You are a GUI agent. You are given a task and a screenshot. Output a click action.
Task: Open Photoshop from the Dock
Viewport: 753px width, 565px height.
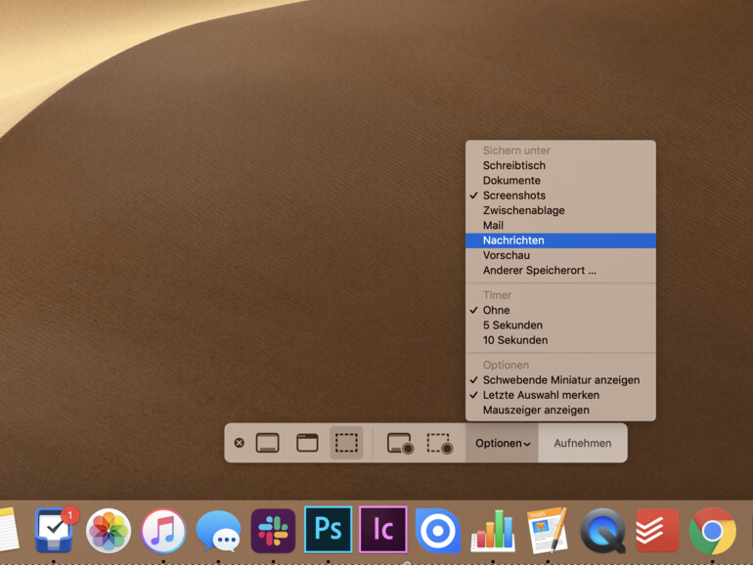coord(328,530)
